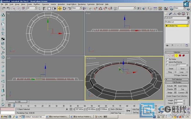Click the selection lock padlock icon
The height and width of the screenshot is (119, 191).
[x=67, y=109]
